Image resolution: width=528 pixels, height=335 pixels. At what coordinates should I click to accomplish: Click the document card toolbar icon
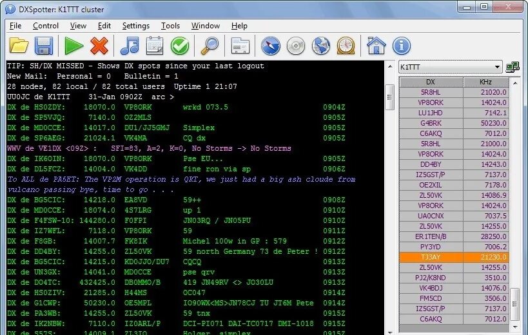[240, 46]
